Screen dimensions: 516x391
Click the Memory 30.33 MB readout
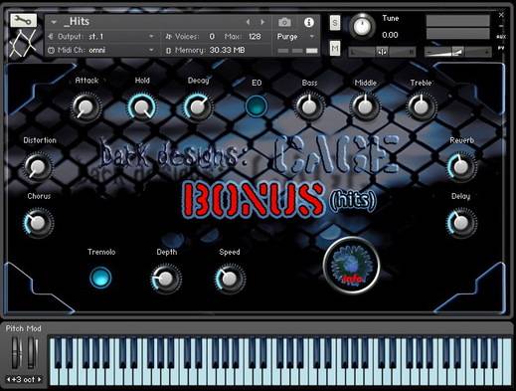[206, 51]
